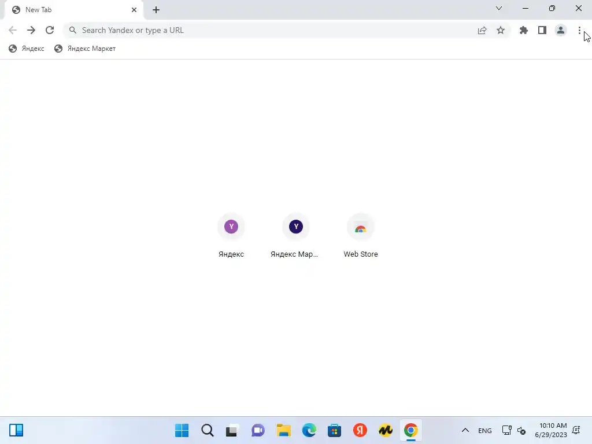Open File Explorer from taskbar
The height and width of the screenshot is (444, 592).
pyautogui.click(x=283, y=430)
